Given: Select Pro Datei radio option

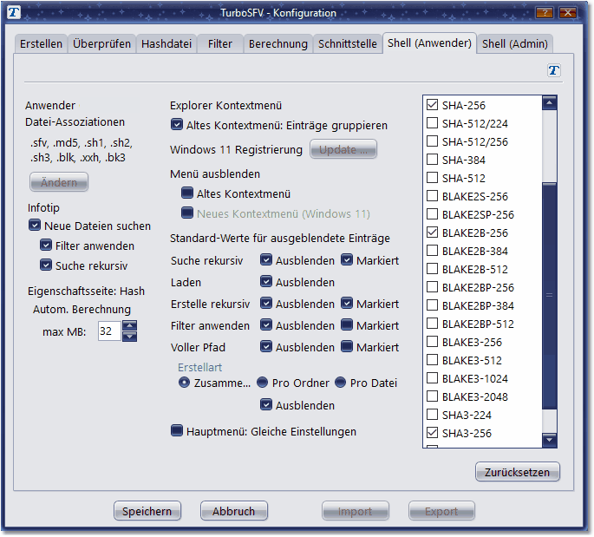Looking at the screenshot, I should point(340,383).
